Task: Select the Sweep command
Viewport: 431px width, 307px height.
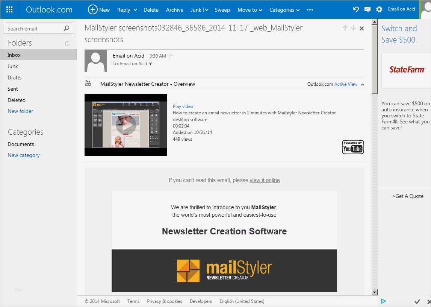Action: (222, 10)
